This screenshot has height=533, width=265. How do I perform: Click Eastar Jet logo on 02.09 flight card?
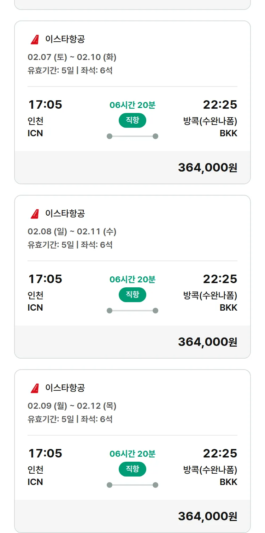click(35, 388)
